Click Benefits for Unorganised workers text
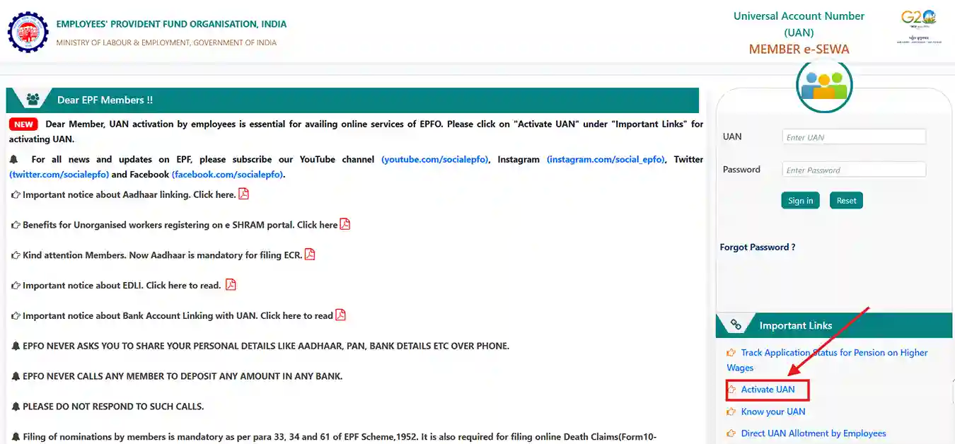The image size is (955, 444). tap(180, 225)
